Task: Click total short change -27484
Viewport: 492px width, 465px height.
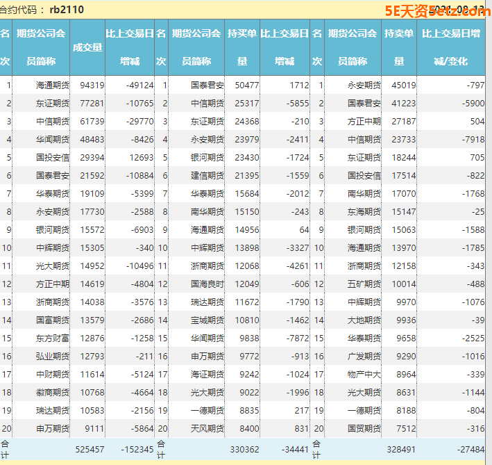Action: coord(470,450)
